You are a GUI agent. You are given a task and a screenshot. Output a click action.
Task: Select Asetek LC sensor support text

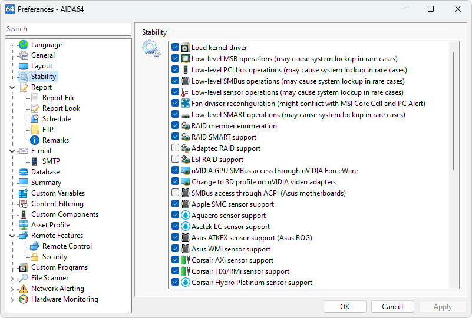point(230,227)
